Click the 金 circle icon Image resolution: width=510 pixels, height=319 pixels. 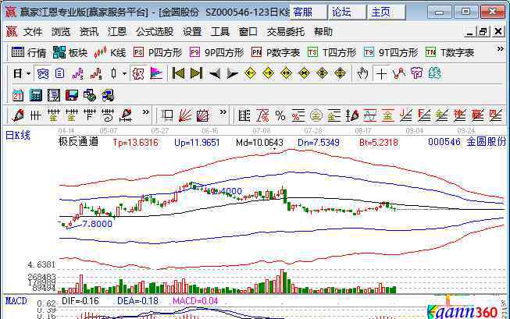[316, 115]
